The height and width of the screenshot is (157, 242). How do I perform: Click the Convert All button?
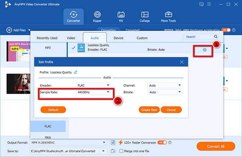pos(216,147)
